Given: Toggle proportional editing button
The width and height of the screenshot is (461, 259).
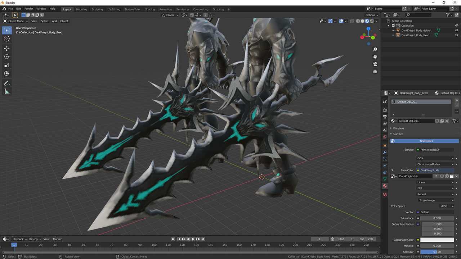Looking at the screenshot, I should (x=205, y=15).
